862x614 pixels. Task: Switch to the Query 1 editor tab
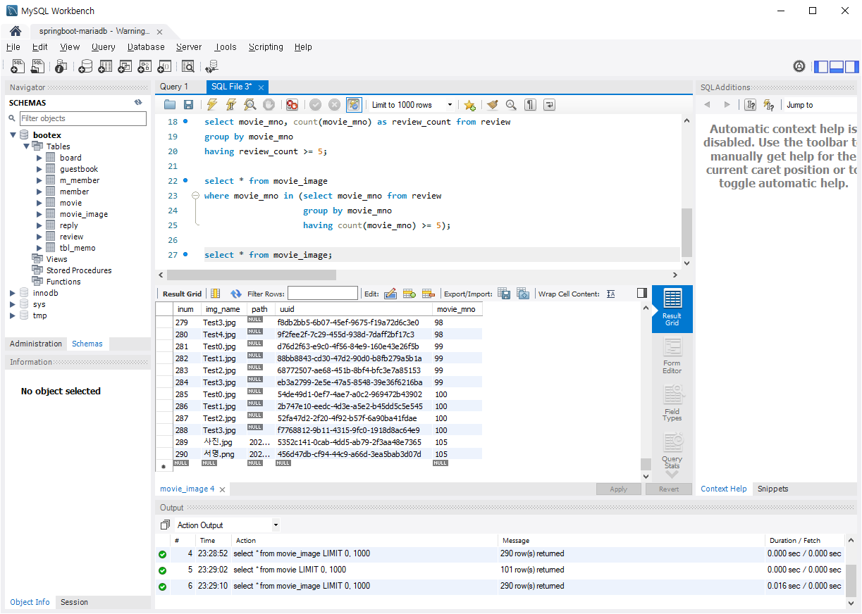point(174,87)
